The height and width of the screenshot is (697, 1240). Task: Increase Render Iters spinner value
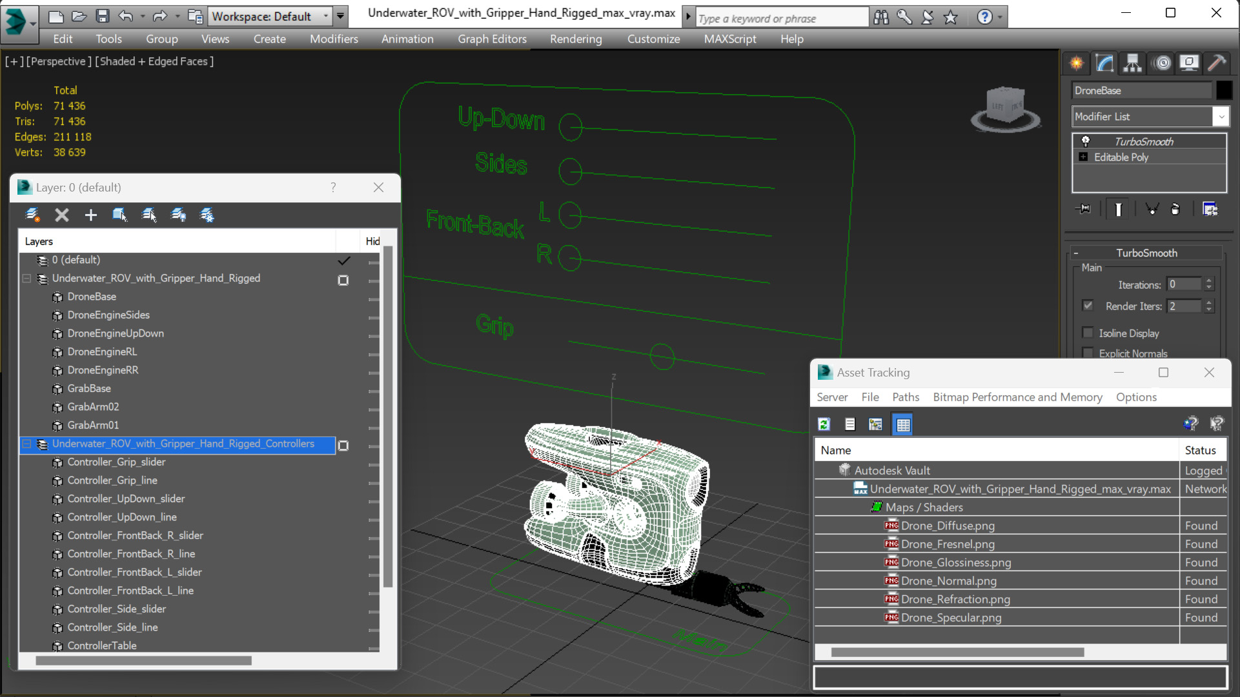pos(1209,302)
